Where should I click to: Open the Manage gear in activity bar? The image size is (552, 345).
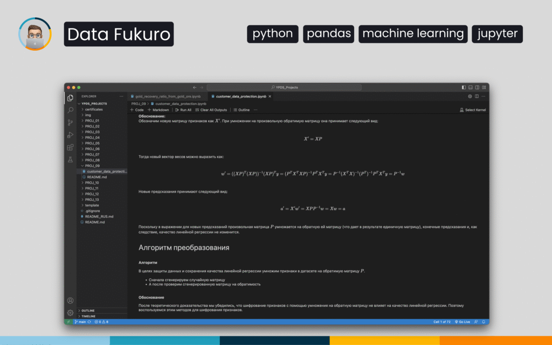tap(70, 312)
